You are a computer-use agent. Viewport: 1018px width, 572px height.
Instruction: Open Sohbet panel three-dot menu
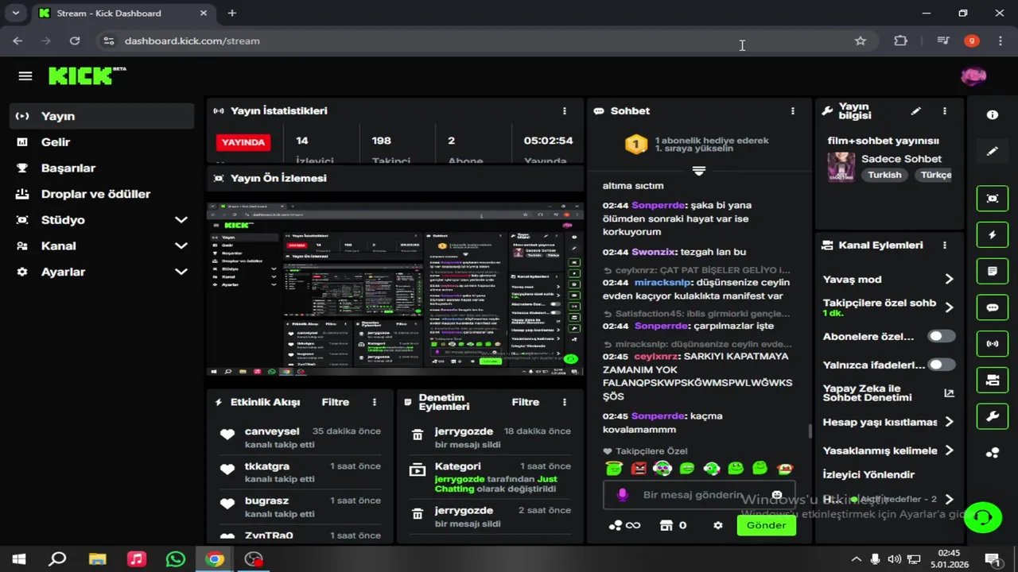(792, 111)
